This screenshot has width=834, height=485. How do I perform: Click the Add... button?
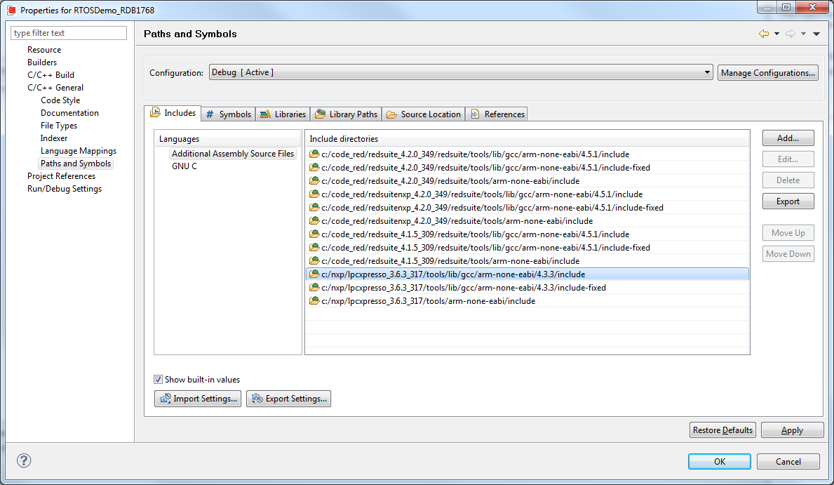pyautogui.click(x=788, y=138)
